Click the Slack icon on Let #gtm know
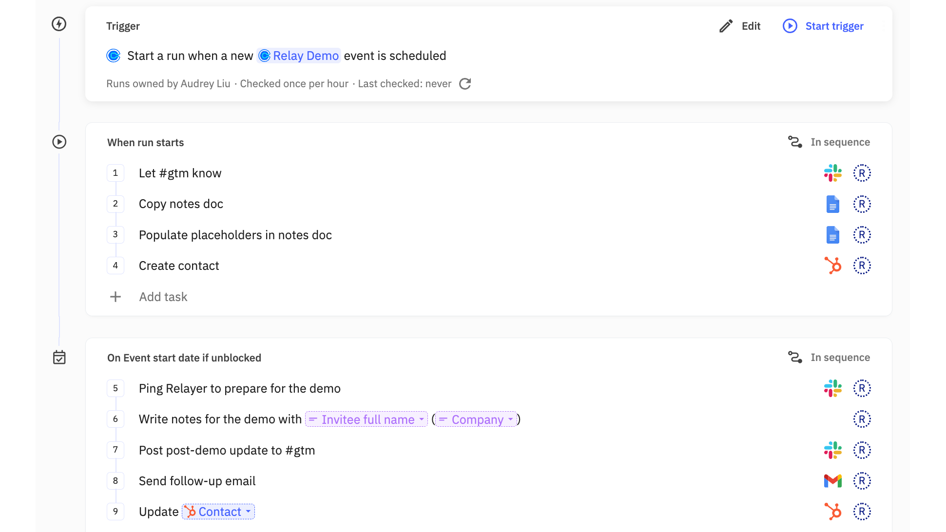 [832, 173]
